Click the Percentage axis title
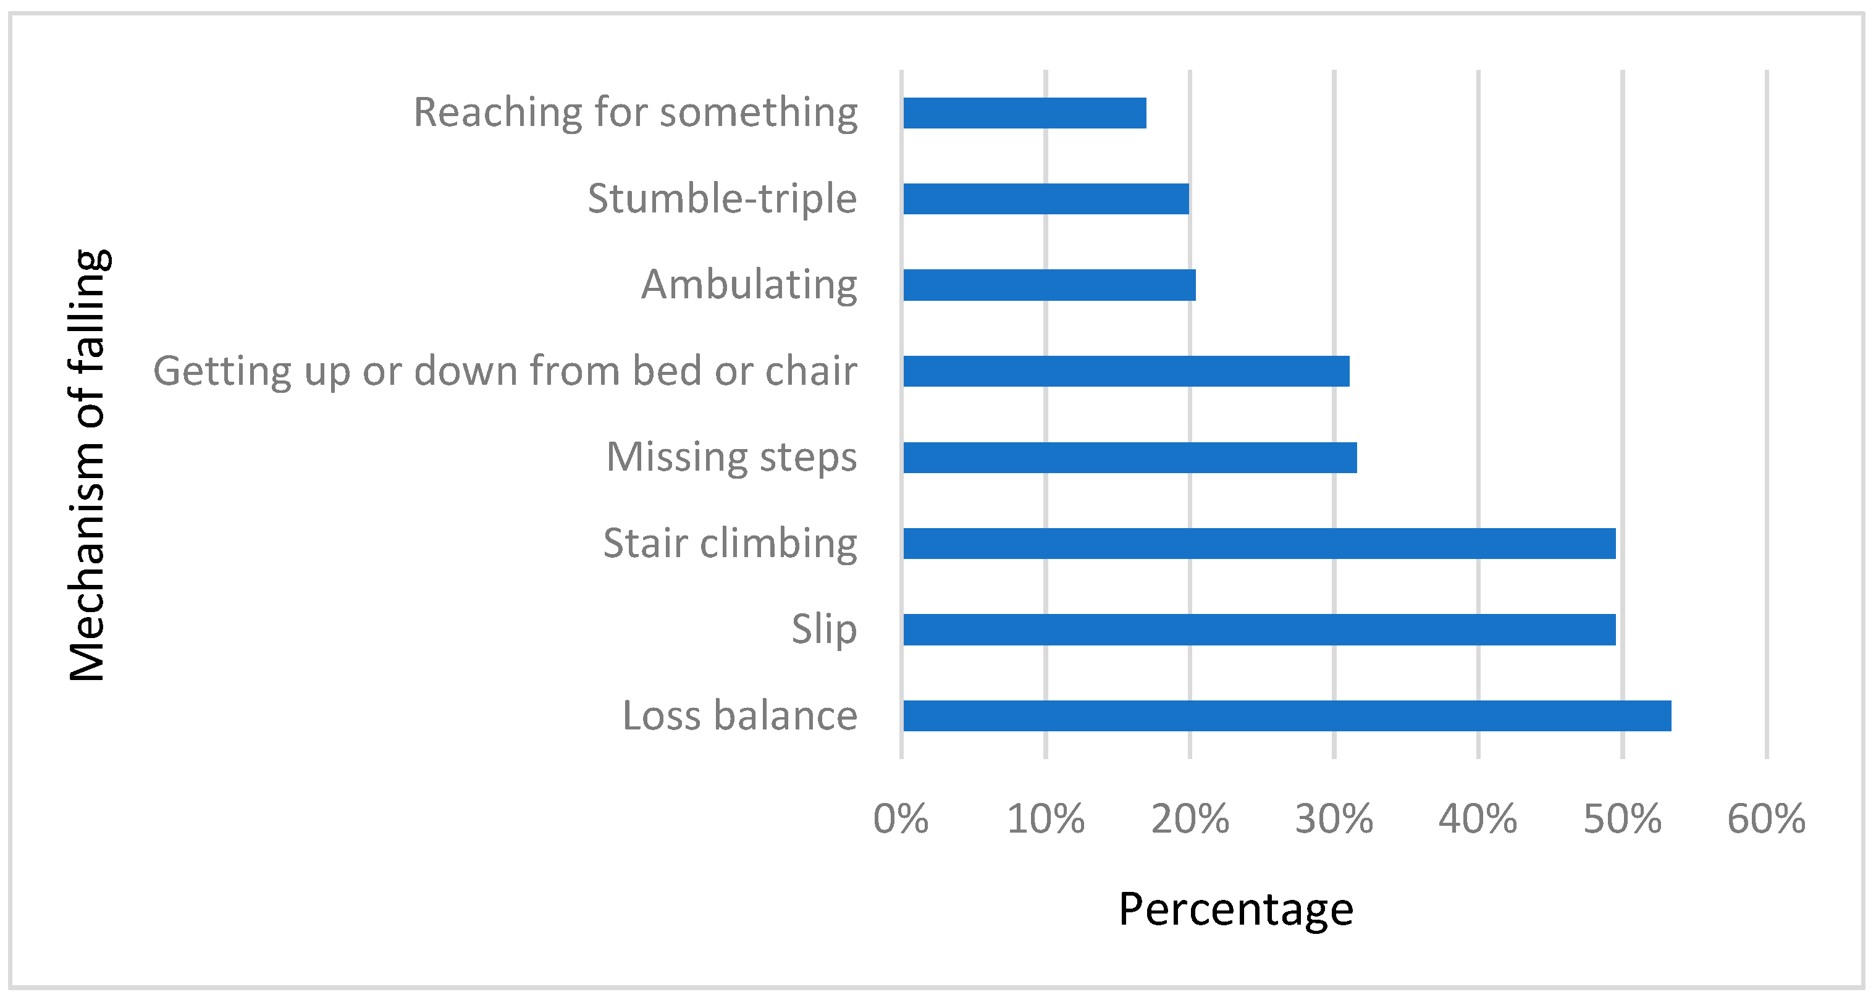The height and width of the screenshot is (1000, 1876). point(1236,910)
